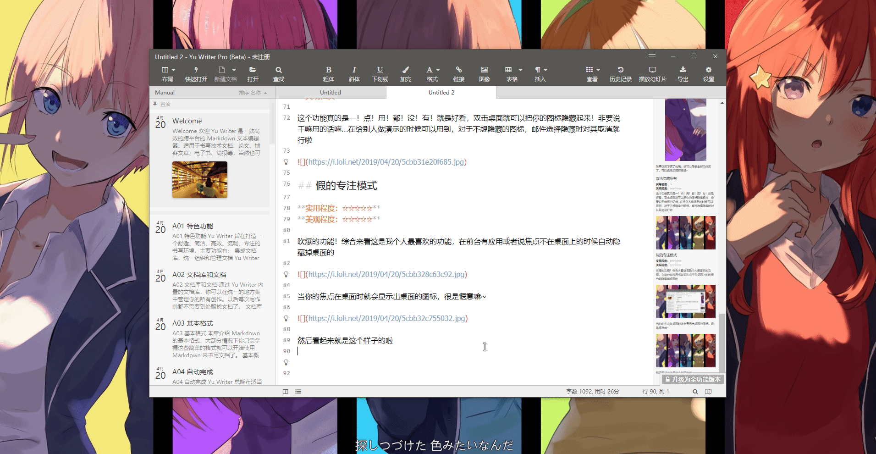Apply 斜体 italic formatting
The image size is (876, 454).
[354, 74]
